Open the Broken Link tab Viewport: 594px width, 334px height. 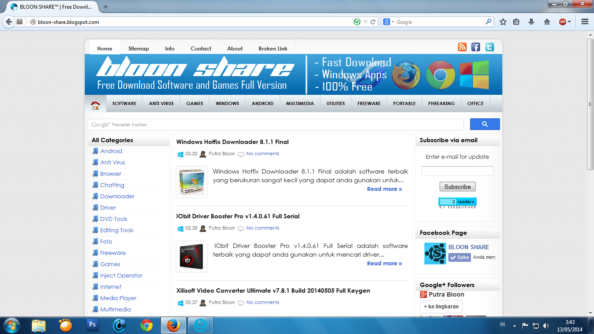click(273, 48)
